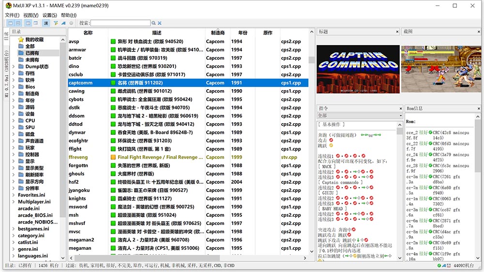Toggle the second panel layout toolbar button
Screen dimensions: 484x272
[18, 23]
